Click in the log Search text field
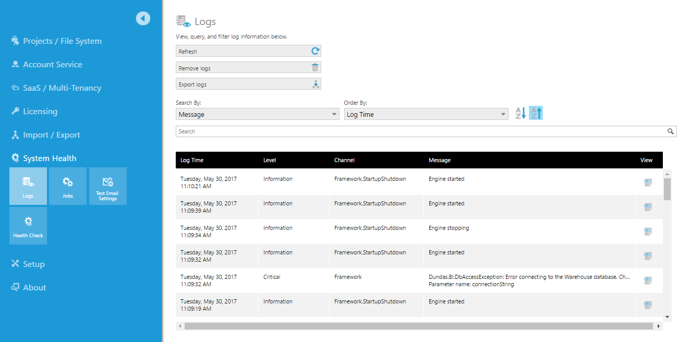Viewport: 690px width, 342px height. click(x=417, y=131)
